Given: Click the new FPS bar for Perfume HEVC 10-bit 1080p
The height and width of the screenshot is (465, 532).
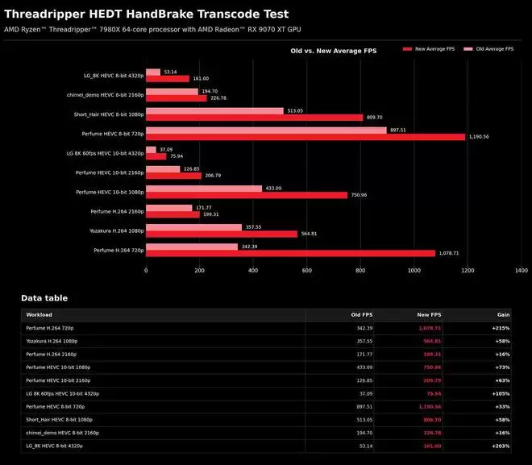Looking at the screenshot, I should 247,195.
